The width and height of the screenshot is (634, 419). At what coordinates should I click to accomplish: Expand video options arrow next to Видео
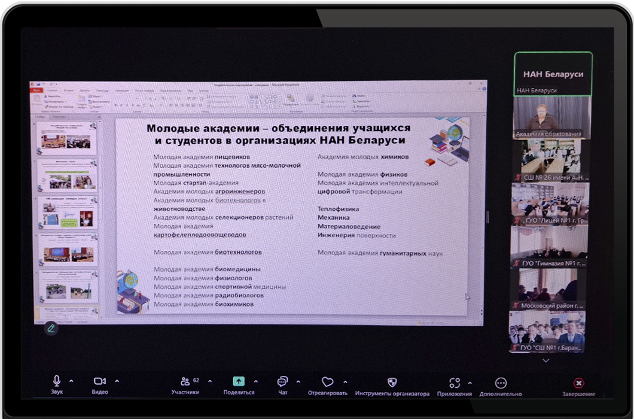click(117, 381)
